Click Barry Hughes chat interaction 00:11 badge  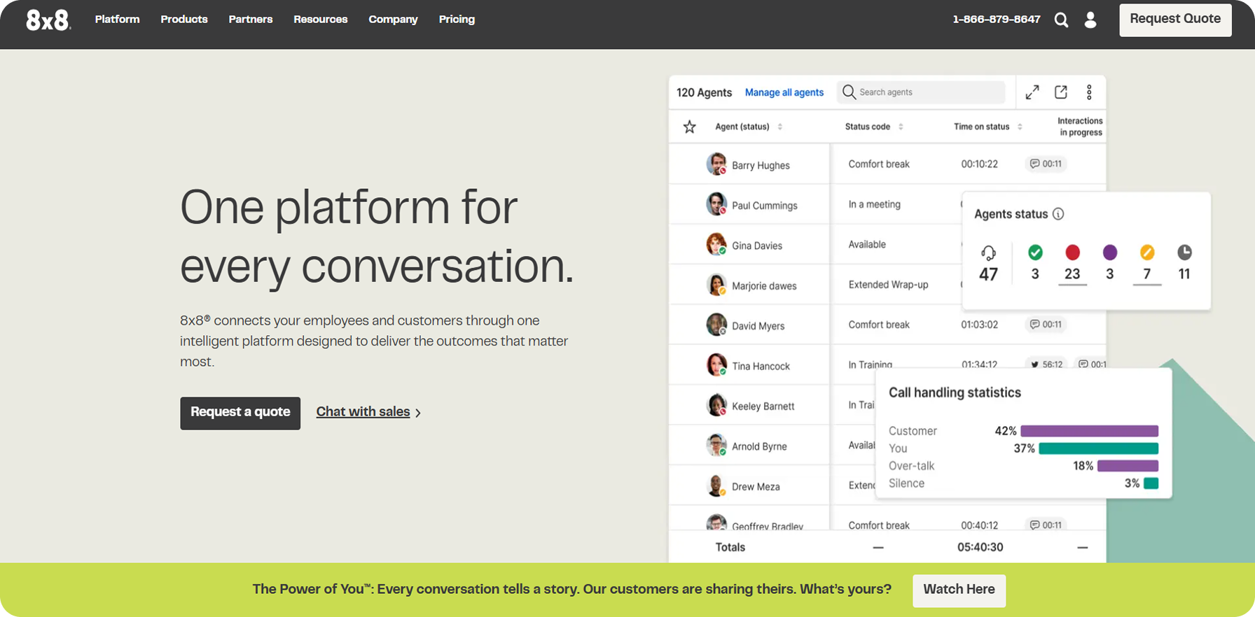pos(1046,164)
